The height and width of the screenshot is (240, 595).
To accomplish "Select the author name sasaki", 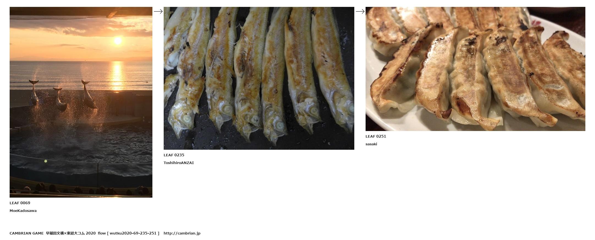I will click(x=371, y=144).
